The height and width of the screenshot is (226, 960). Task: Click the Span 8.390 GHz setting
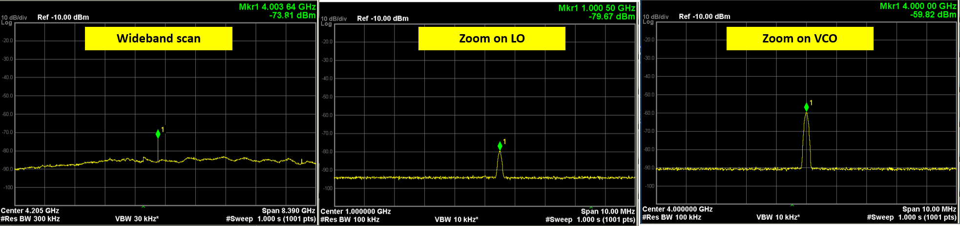(x=288, y=211)
